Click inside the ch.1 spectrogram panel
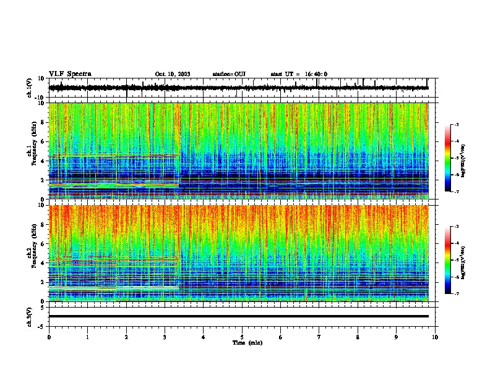The width and height of the screenshot is (490, 378). [x=239, y=151]
